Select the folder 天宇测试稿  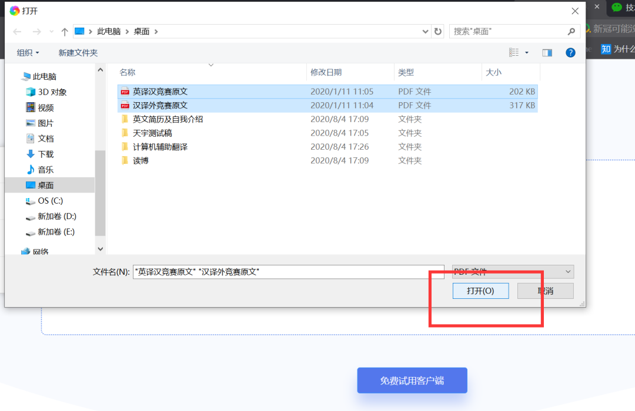point(152,133)
